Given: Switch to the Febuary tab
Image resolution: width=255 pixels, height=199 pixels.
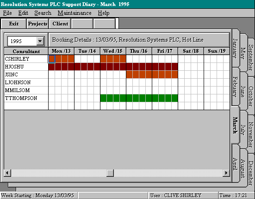Looking at the screenshot, I should pos(235,87).
